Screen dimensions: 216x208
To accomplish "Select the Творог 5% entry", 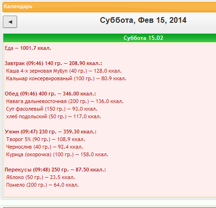I will coord(46,139).
